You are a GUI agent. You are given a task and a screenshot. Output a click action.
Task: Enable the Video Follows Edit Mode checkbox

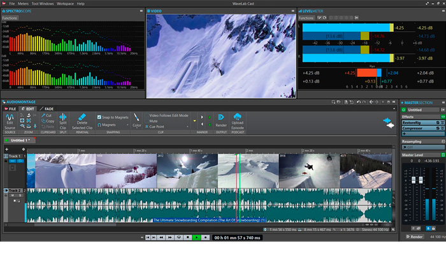147,116
